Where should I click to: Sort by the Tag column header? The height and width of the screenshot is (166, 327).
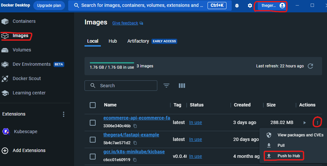tap(177, 105)
